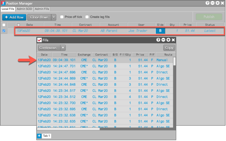Click the Qty column header

click(x=172, y=25)
